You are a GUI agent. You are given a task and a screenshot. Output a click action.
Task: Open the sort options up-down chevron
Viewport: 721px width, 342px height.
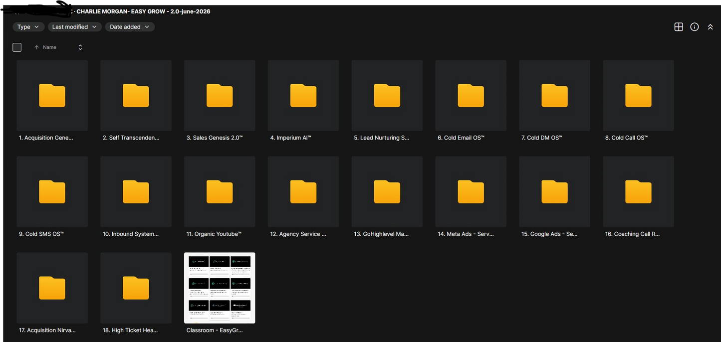80,47
